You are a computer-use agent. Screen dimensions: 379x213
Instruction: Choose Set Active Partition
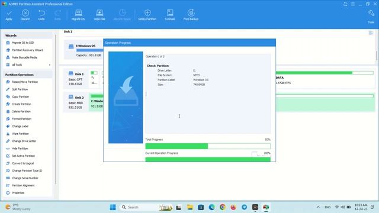click(24, 156)
